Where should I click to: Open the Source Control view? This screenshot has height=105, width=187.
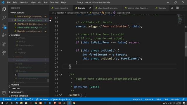tap(4, 27)
